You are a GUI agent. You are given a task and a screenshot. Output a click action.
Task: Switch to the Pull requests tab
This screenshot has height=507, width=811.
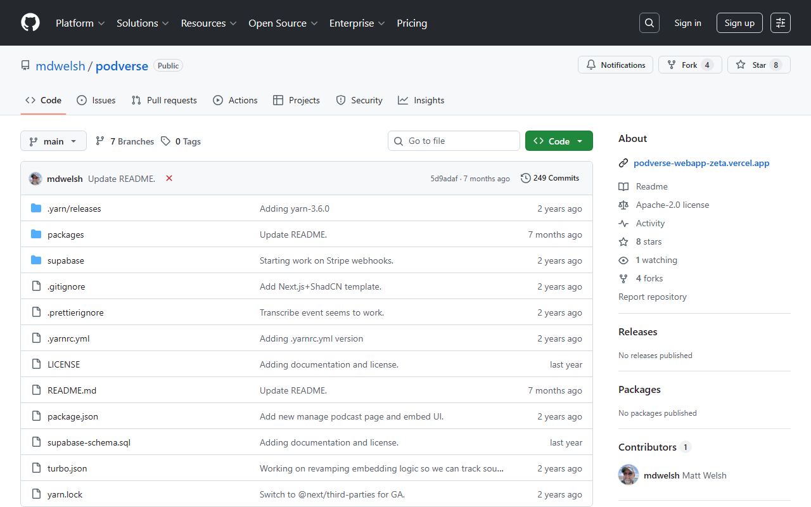164,100
